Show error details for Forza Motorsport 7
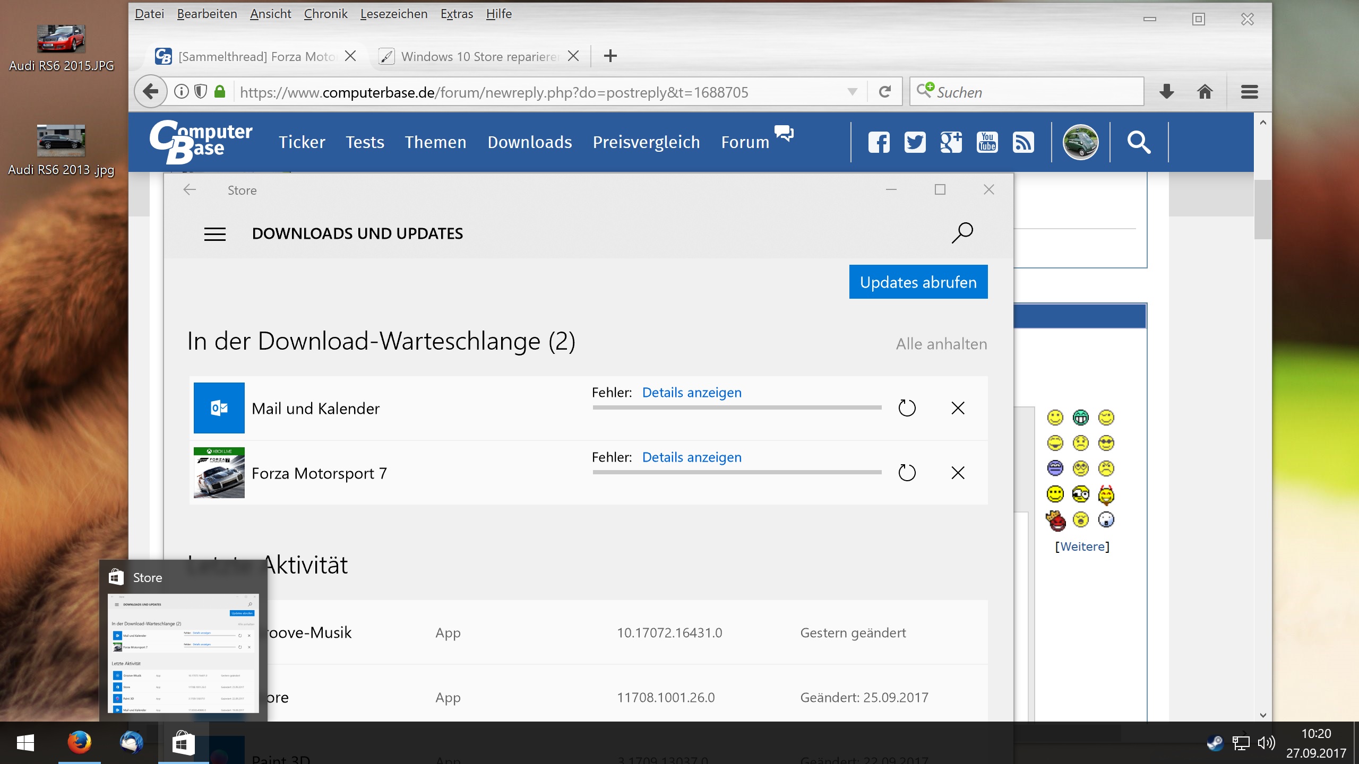The height and width of the screenshot is (764, 1359). 691,457
